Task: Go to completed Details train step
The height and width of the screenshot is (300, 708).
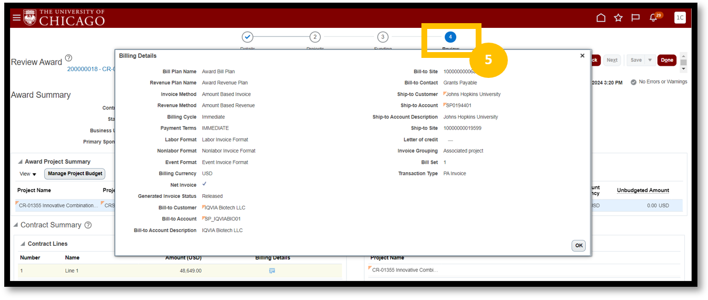Action: click(x=247, y=37)
